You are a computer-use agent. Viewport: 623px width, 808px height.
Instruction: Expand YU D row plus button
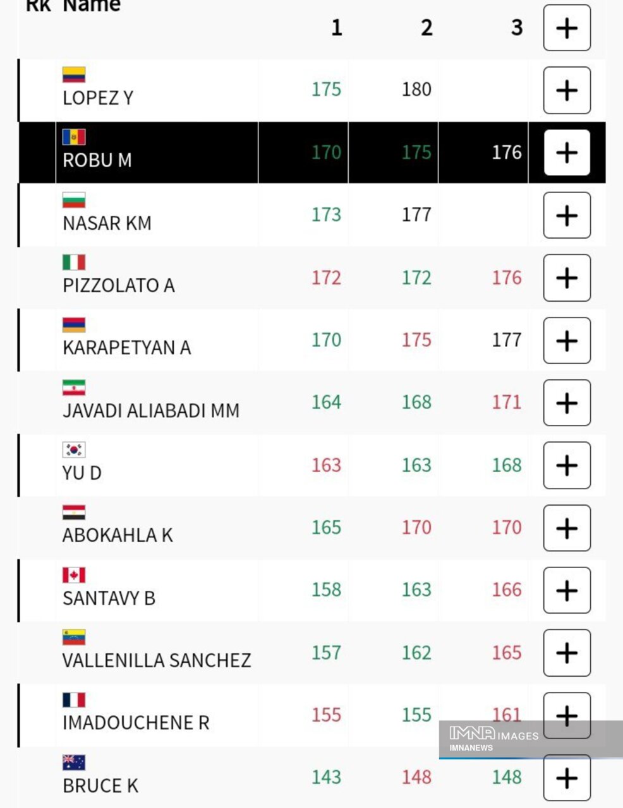[x=567, y=465]
